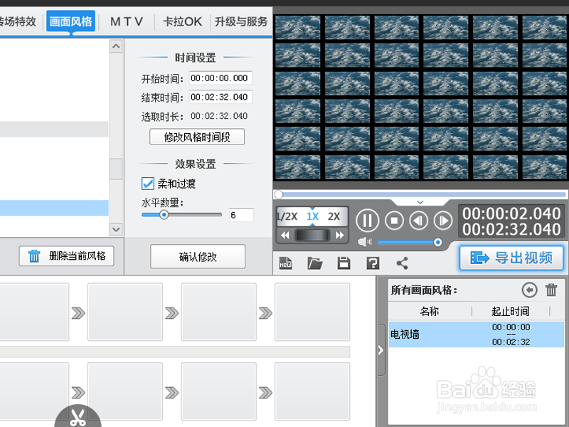
Task: Create a new project with New icon
Action: coord(286,263)
